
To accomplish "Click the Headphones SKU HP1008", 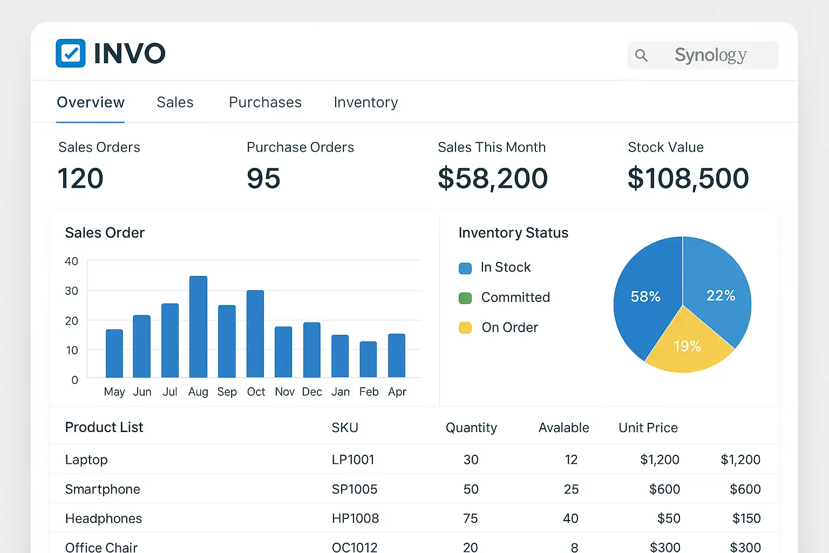I will pos(355,518).
